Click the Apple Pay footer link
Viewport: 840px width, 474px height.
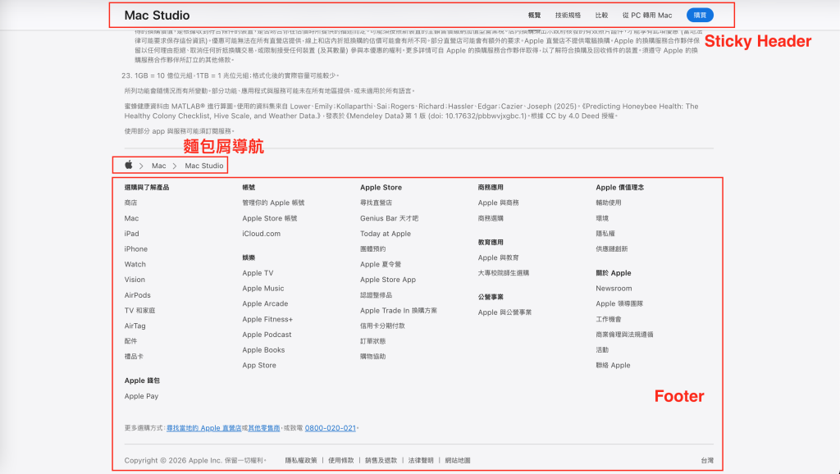coord(141,396)
